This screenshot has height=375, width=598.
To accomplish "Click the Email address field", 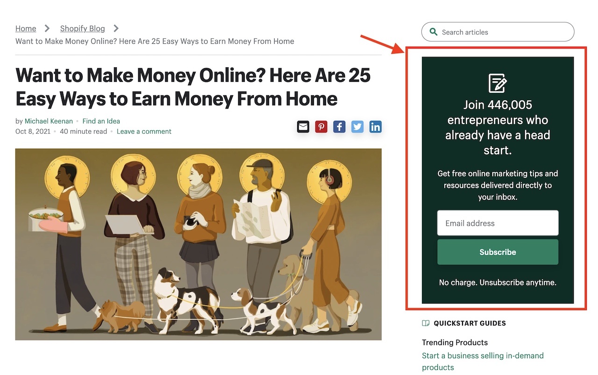I will pos(498,223).
